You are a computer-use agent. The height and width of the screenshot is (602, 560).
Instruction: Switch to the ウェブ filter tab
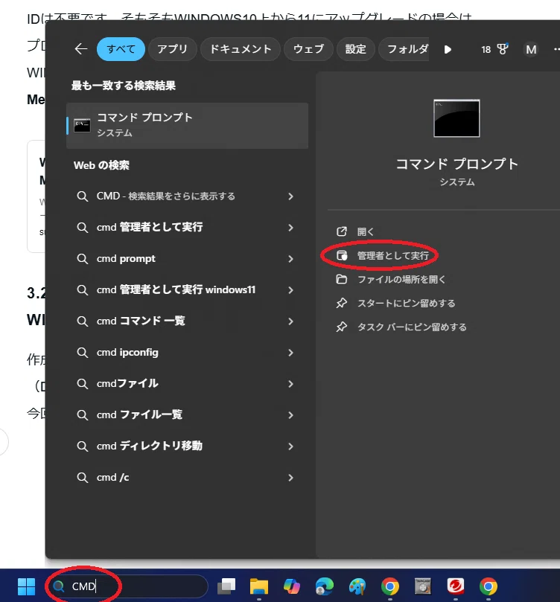(x=308, y=49)
